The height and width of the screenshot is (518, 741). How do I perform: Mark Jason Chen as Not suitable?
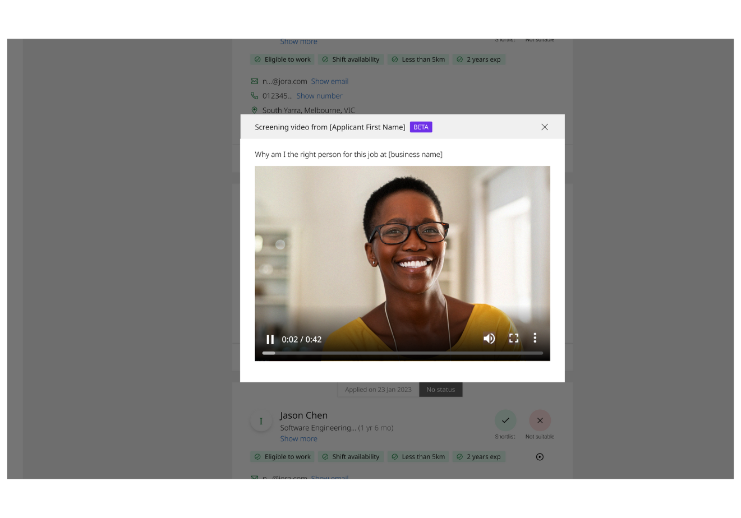point(540,420)
